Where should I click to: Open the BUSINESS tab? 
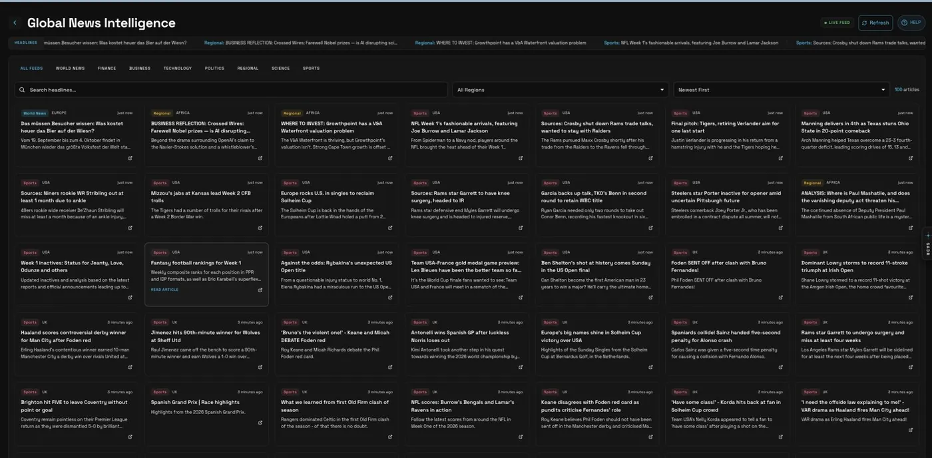click(x=140, y=68)
